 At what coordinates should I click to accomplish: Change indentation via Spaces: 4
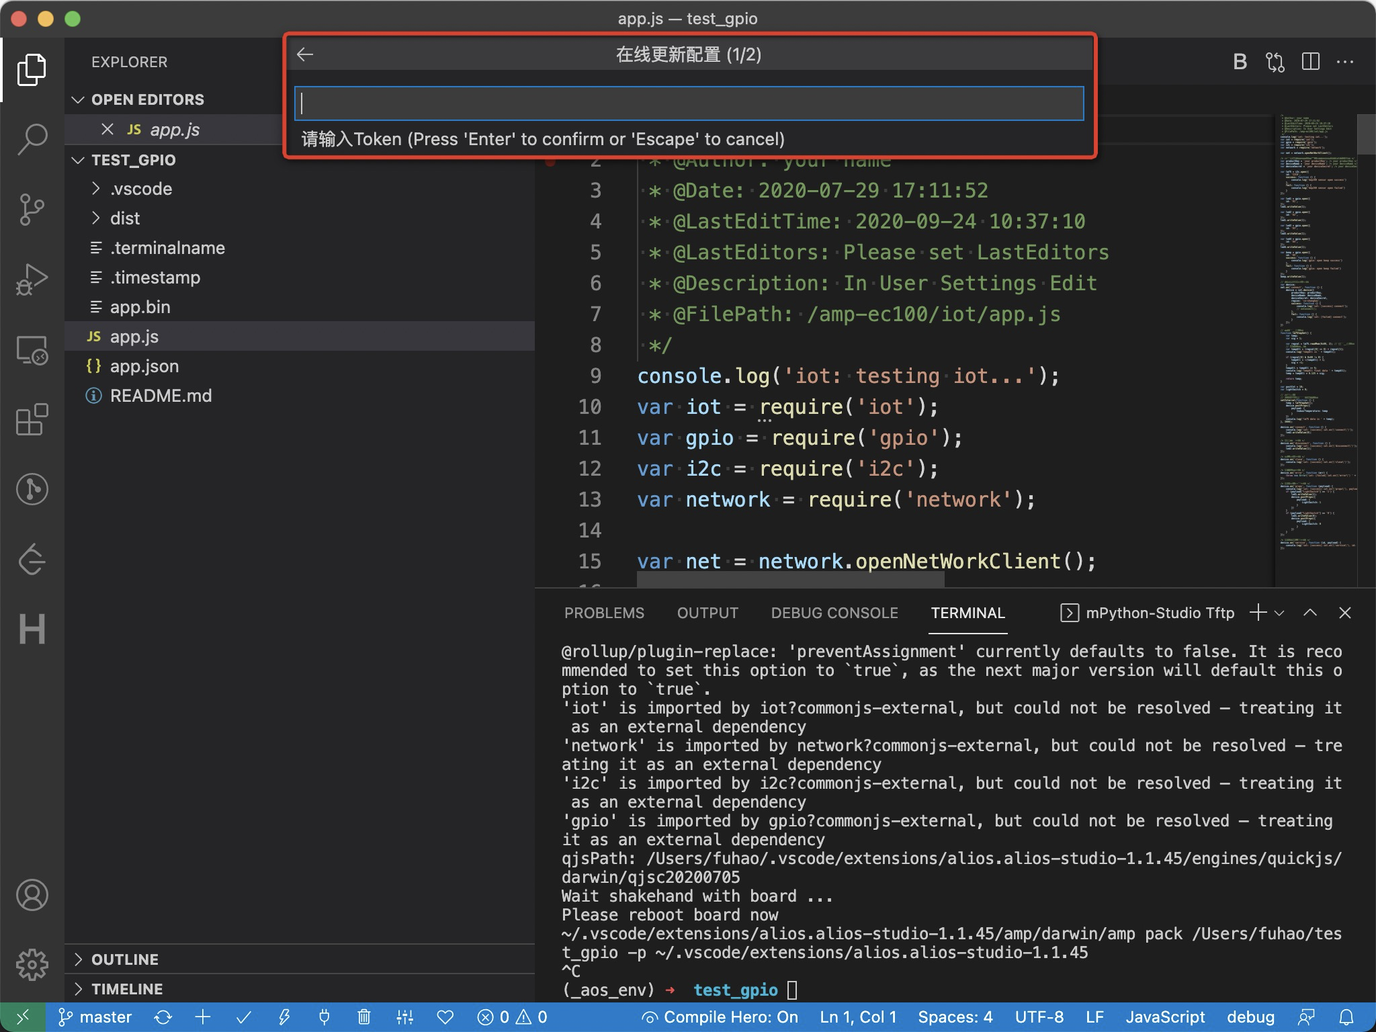tap(955, 1017)
